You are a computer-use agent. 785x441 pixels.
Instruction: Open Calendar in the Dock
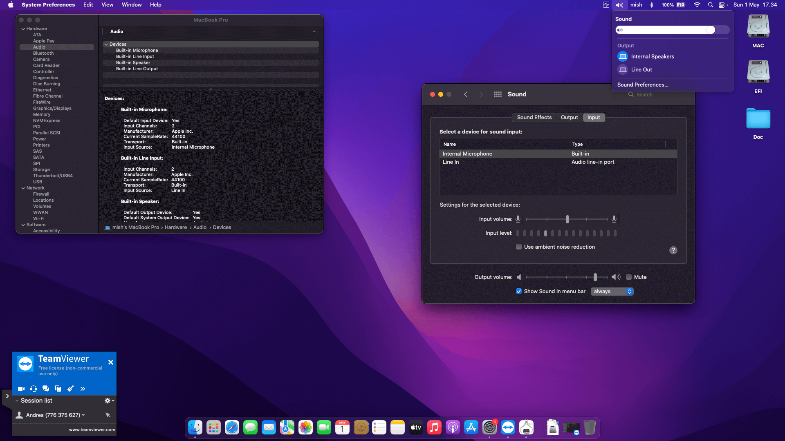(x=342, y=428)
